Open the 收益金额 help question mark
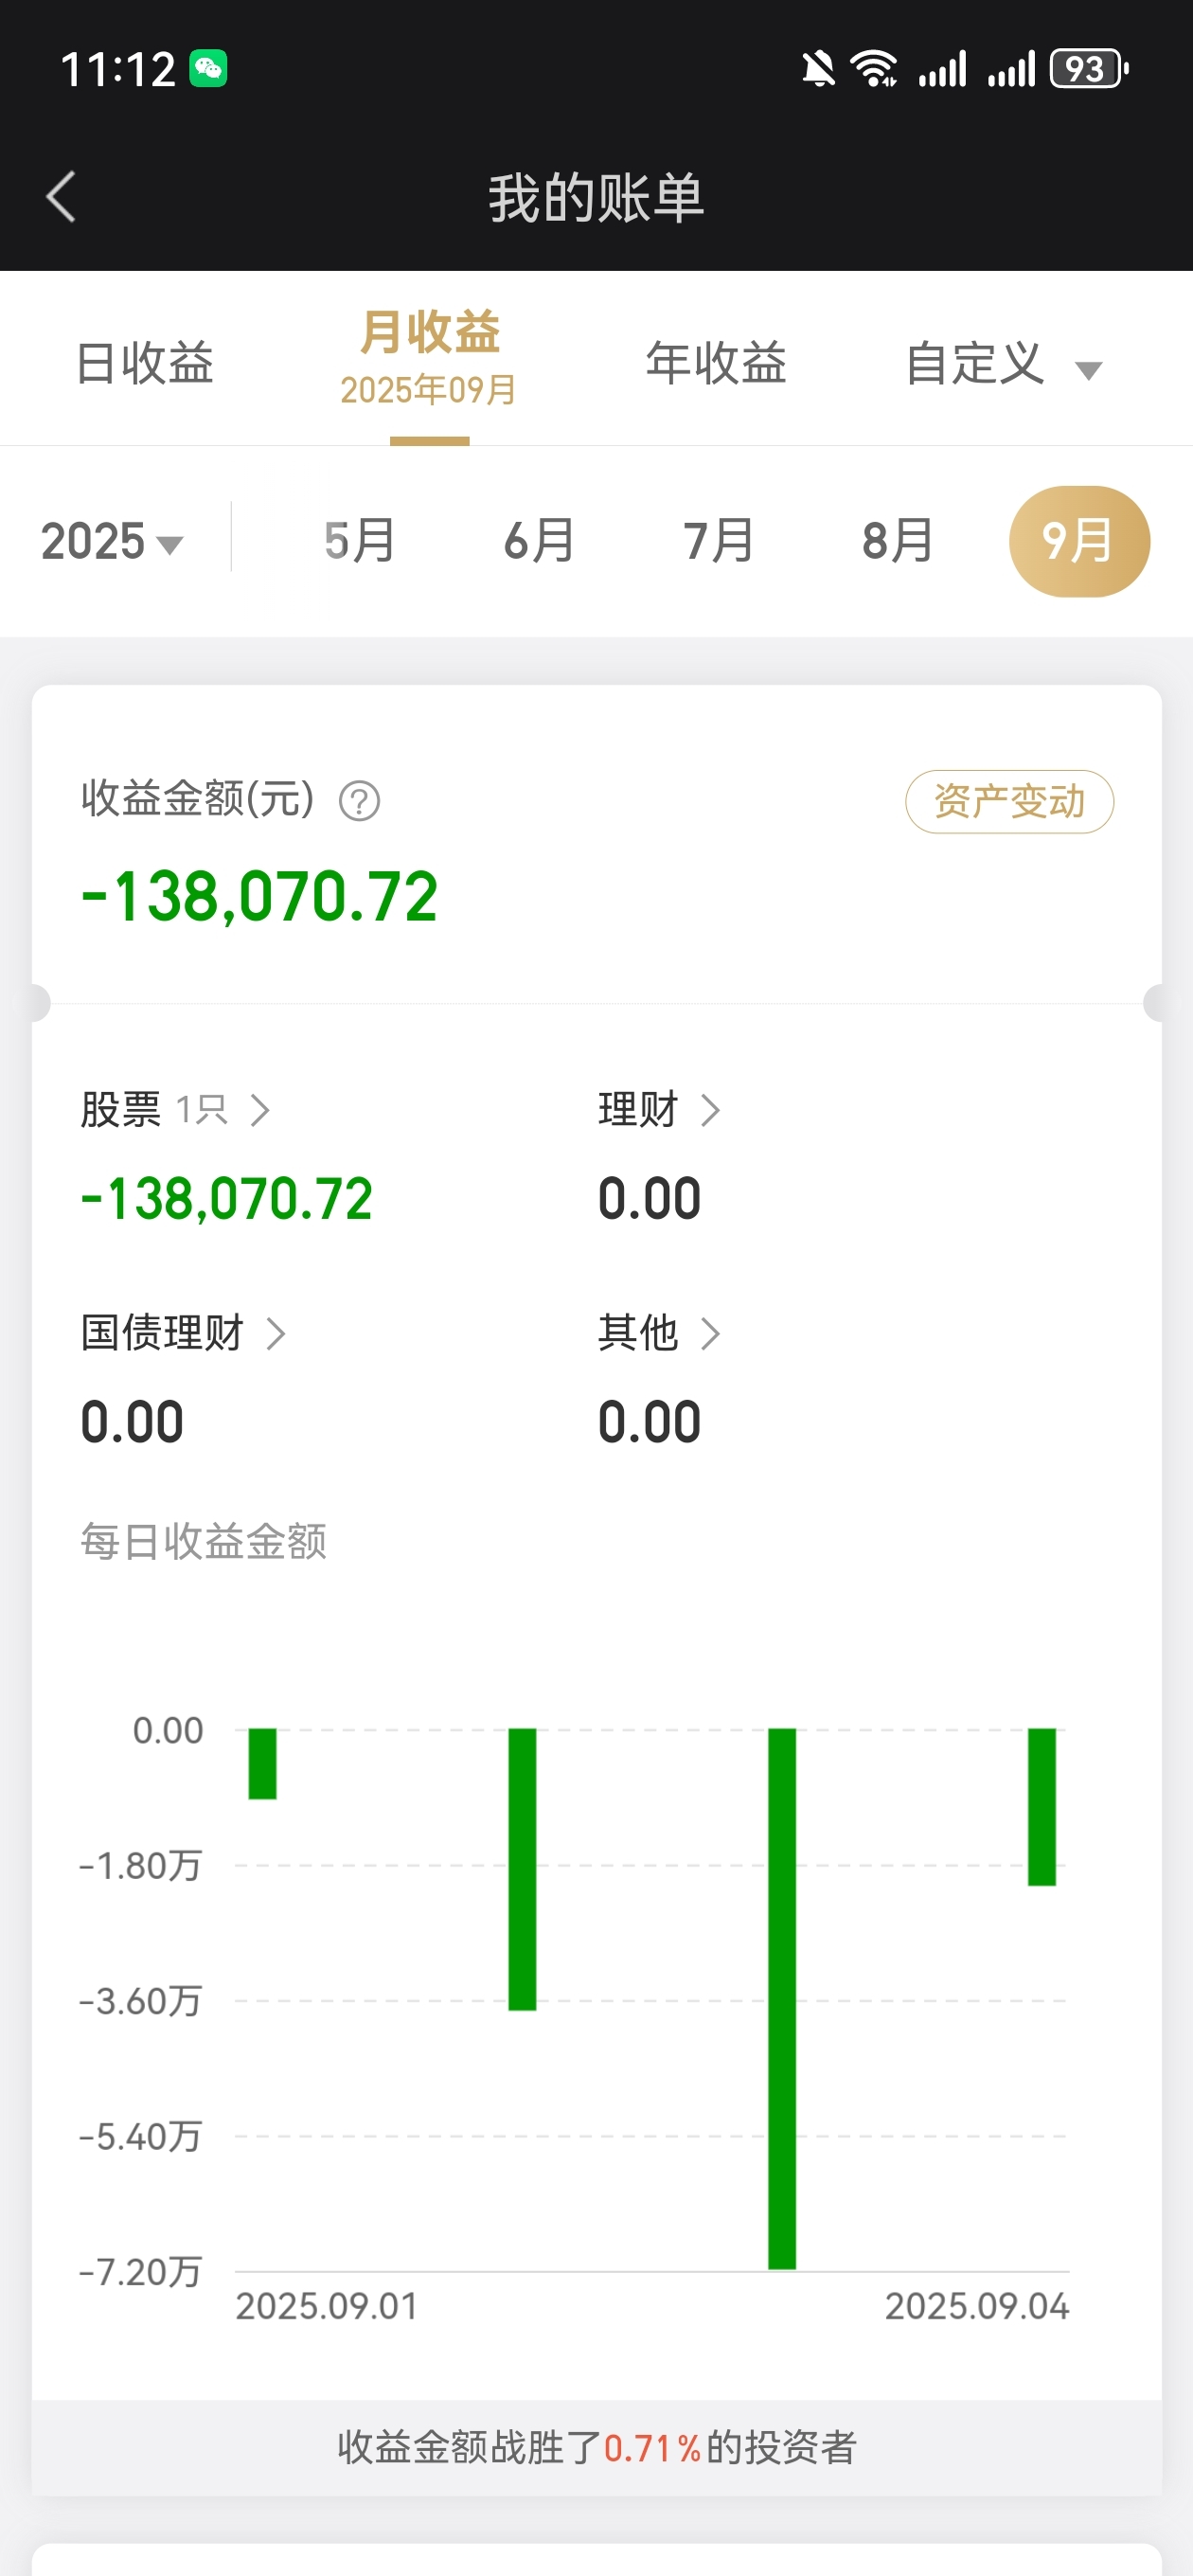 click(359, 801)
